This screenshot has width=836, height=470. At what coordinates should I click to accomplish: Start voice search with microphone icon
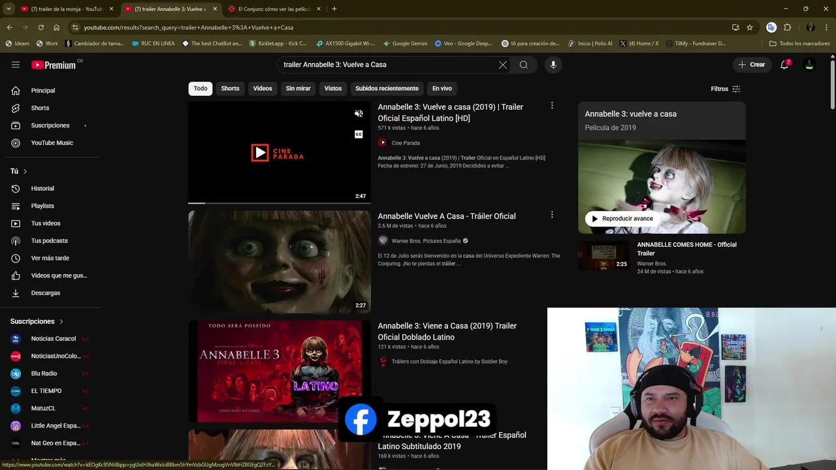(x=553, y=65)
